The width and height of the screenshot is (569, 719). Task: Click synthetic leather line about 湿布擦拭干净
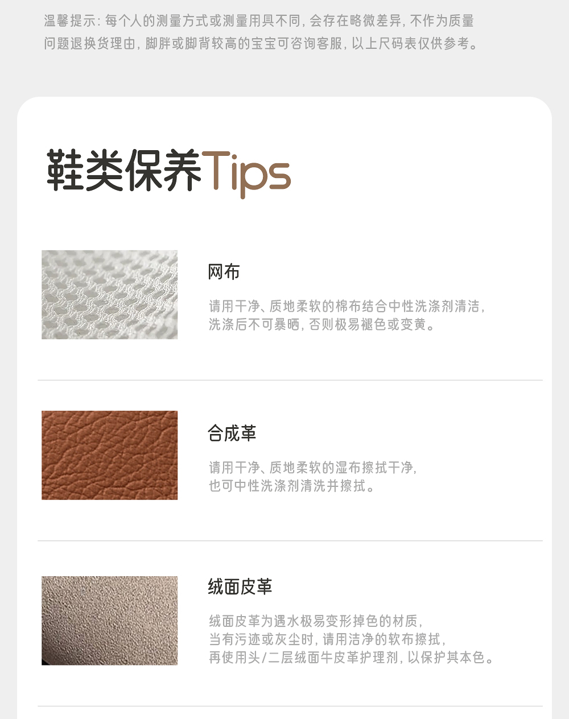[313, 468]
